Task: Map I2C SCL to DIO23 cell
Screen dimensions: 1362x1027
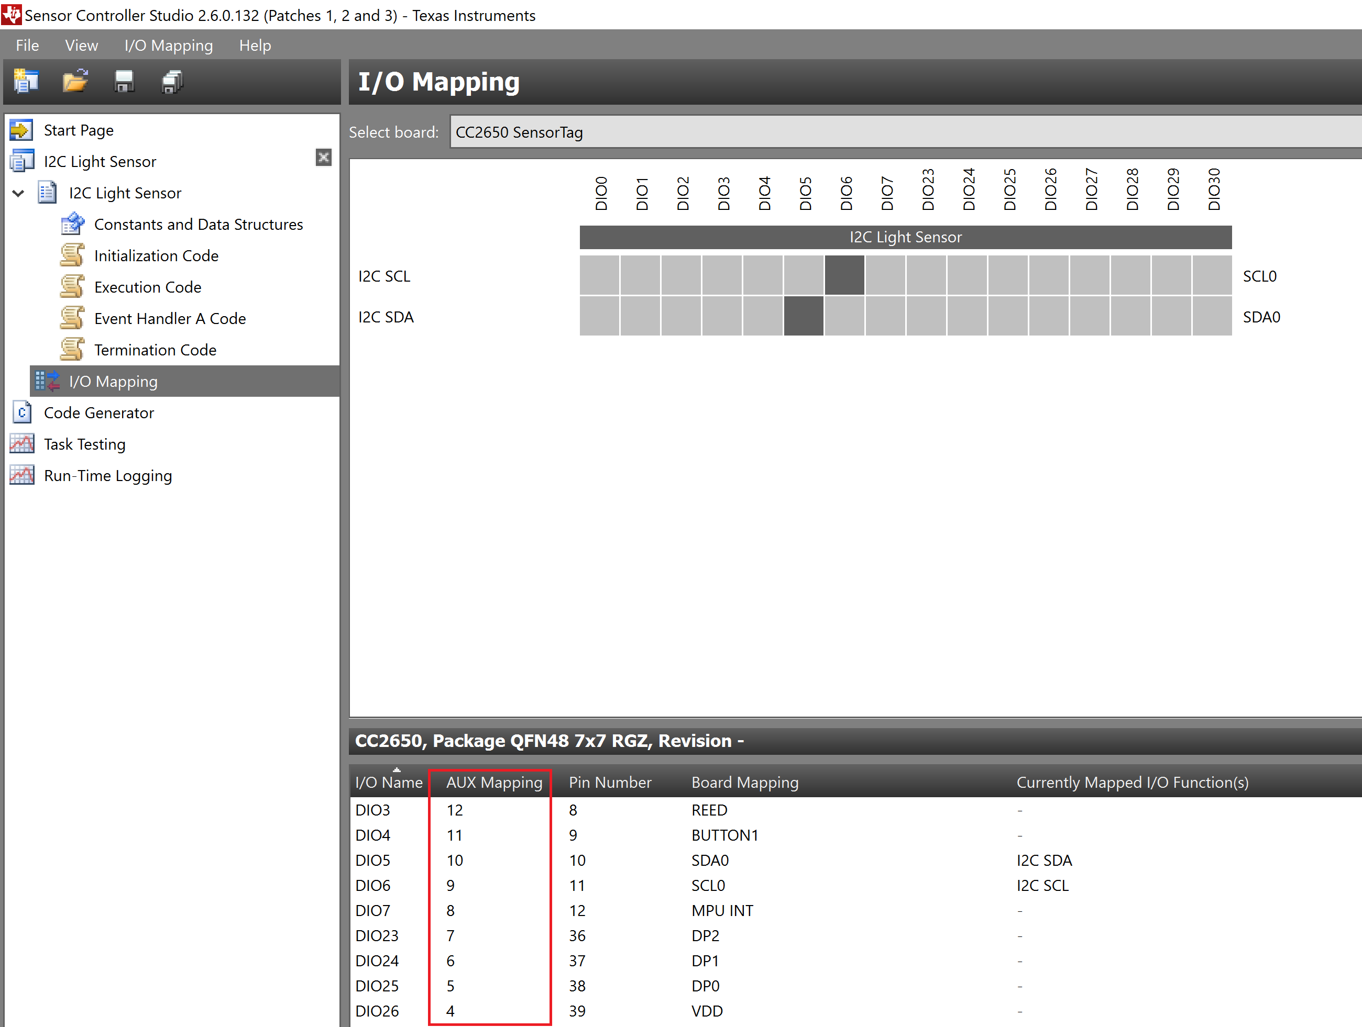Action: click(926, 276)
